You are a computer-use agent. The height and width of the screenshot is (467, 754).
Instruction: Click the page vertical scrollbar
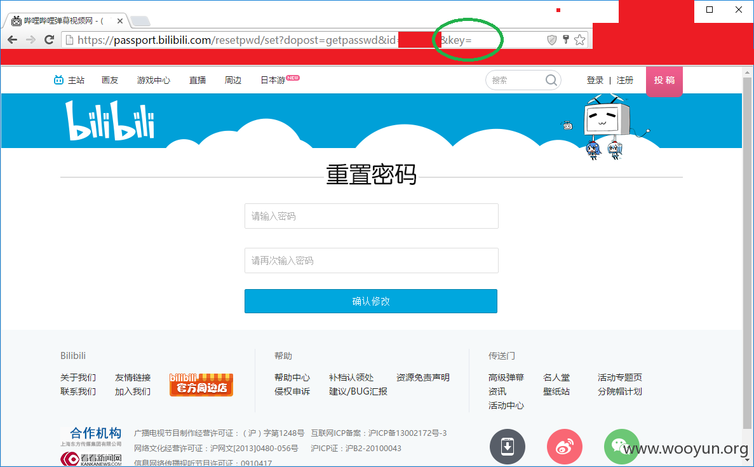tap(747, 252)
